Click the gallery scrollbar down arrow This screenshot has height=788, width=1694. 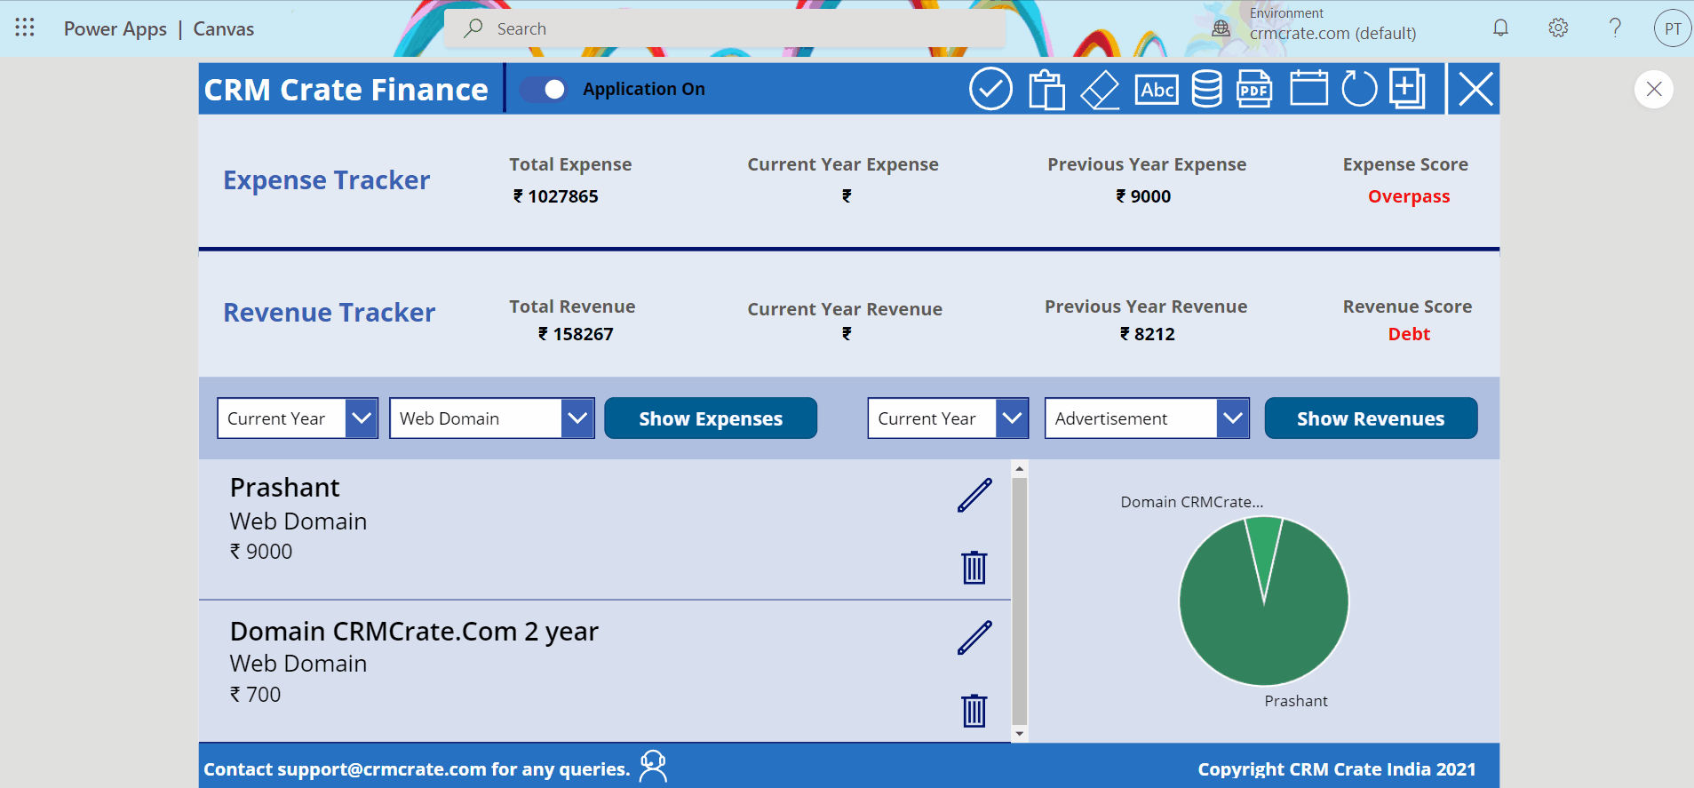[x=1020, y=734]
